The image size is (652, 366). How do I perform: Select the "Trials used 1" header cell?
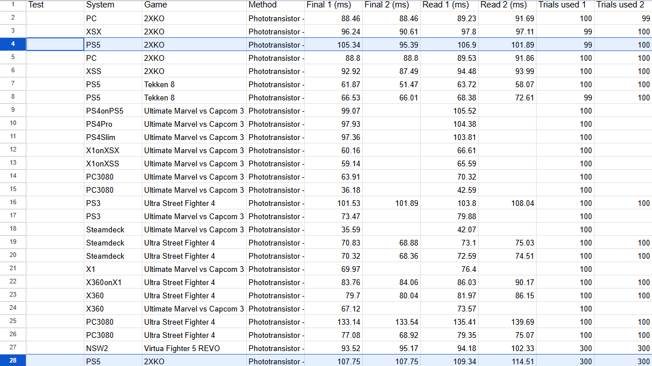tap(565, 5)
